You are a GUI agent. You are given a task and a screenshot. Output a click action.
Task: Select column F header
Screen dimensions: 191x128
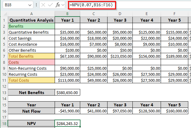(x=174, y=14)
